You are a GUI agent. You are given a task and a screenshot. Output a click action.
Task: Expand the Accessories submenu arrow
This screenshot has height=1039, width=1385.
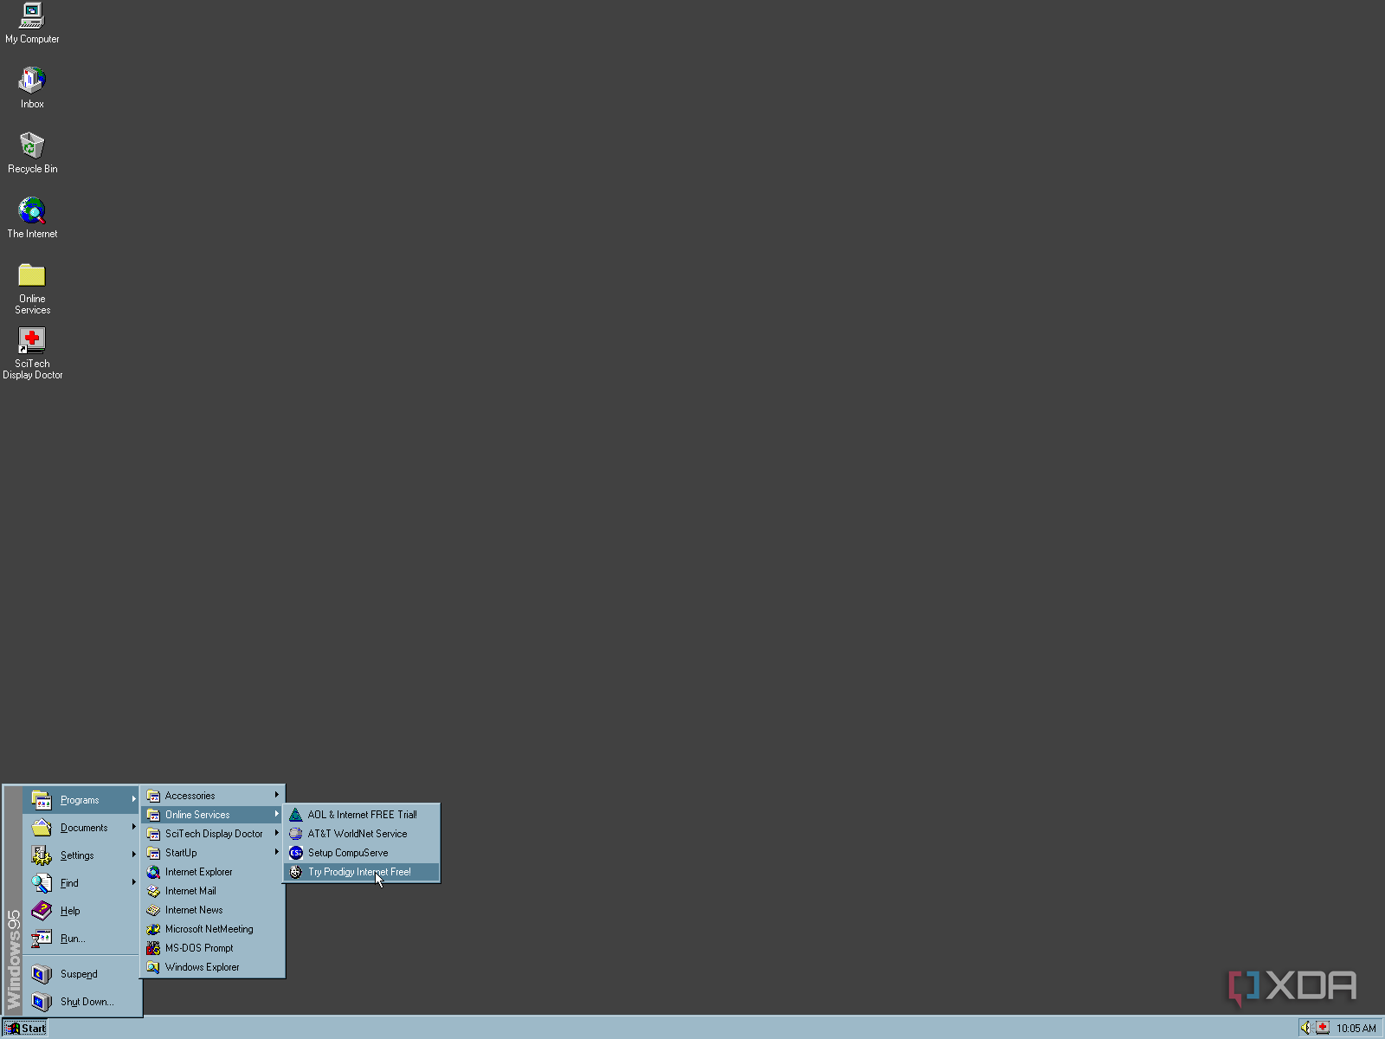coord(277,795)
